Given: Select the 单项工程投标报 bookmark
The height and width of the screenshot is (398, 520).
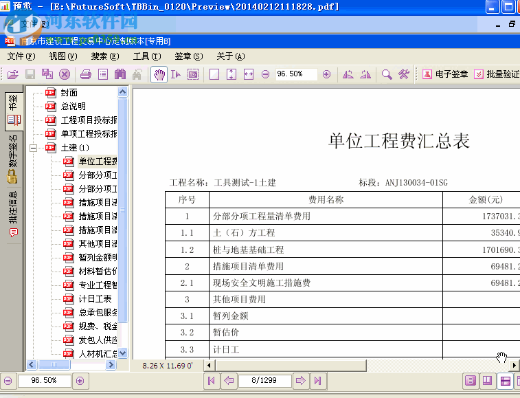Looking at the screenshot, I should (x=89, y=134).
